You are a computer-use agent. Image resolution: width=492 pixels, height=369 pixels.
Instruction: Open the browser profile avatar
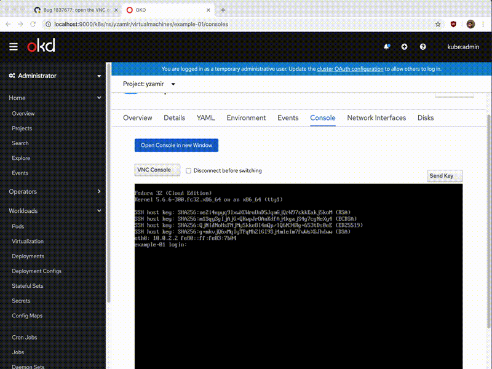click(470, 24)
